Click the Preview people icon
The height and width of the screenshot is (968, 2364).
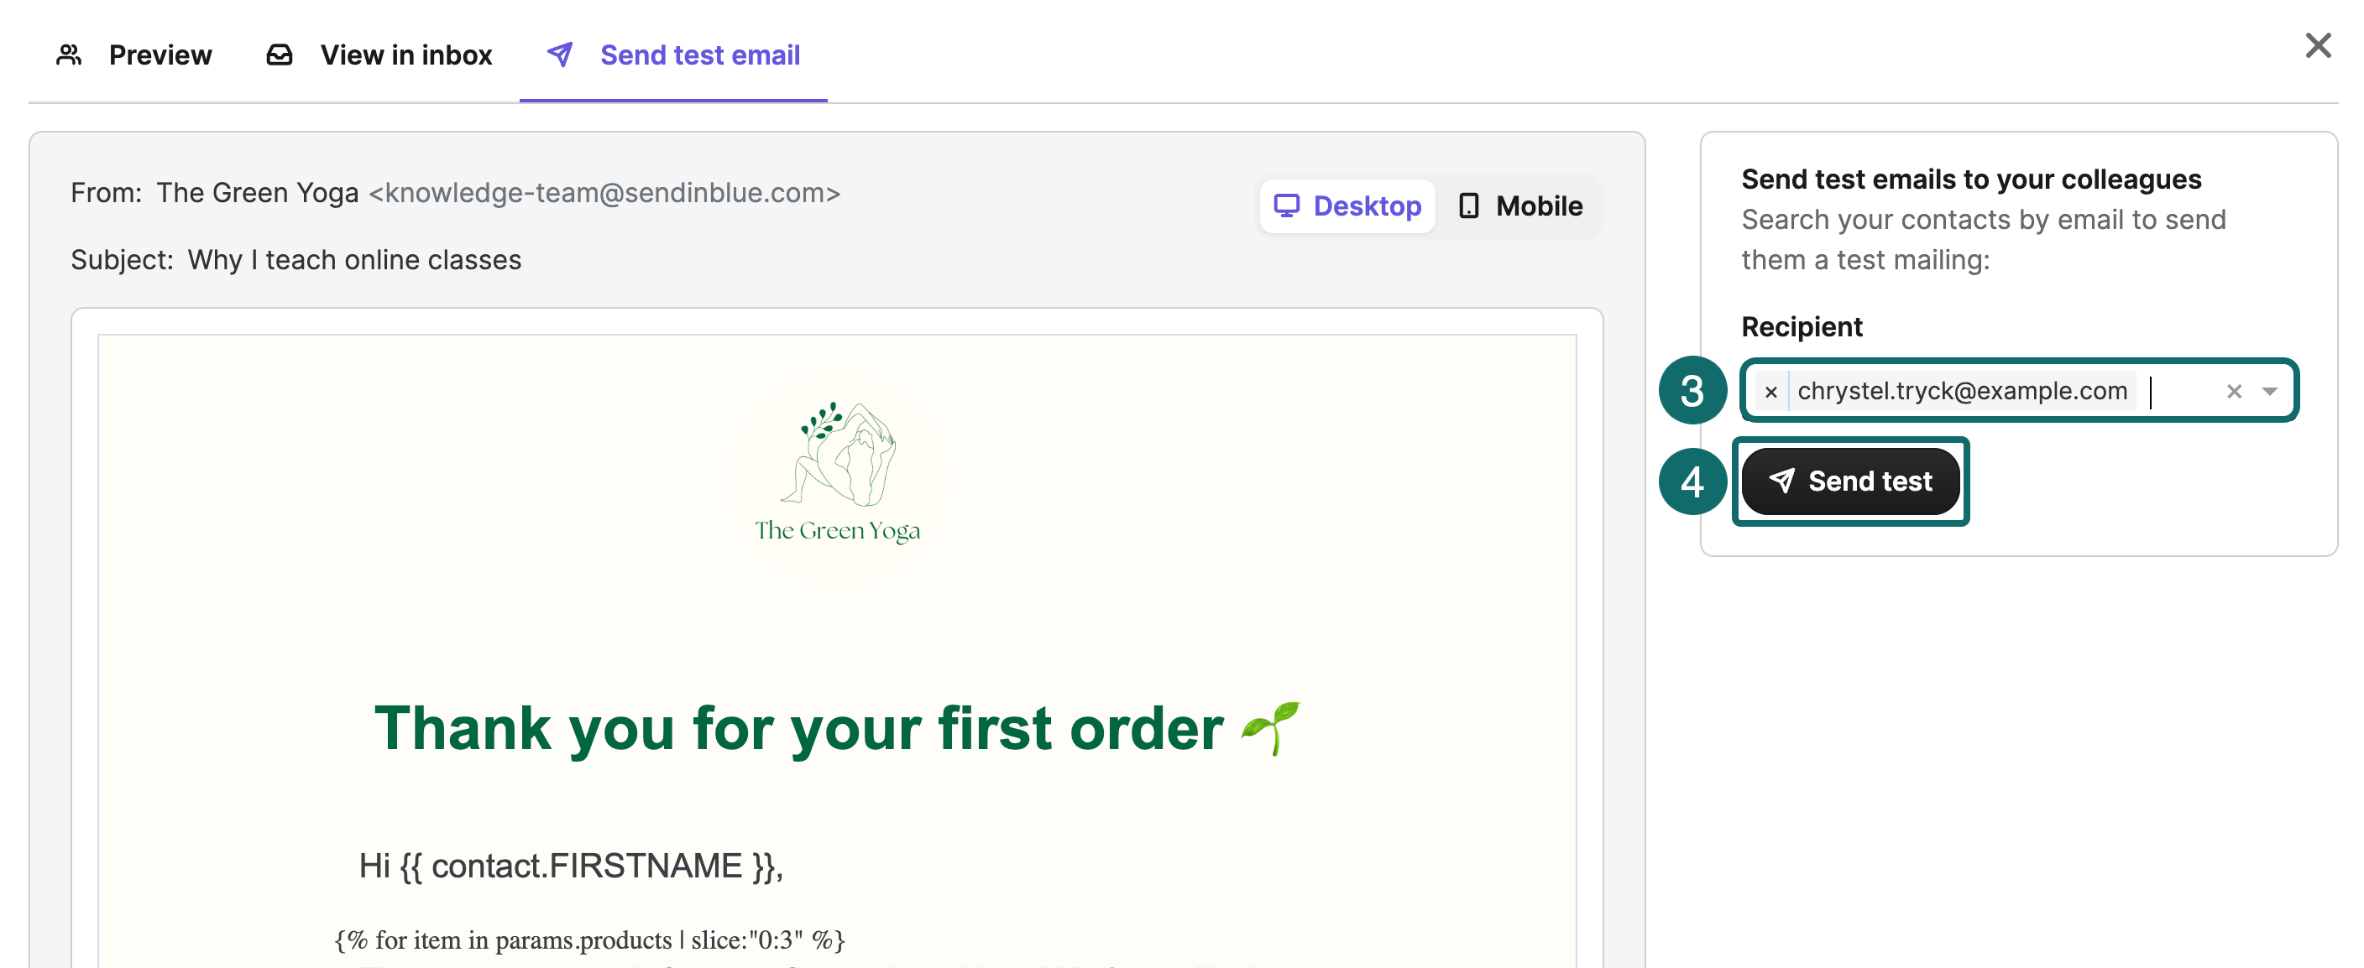point(69,55)
